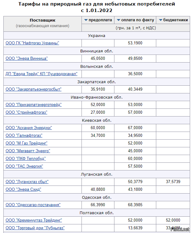Select Стрийнафтогаз prepayment 27,0000
This screenshot has width=191, height=233.
pyautogui.click(x=98, y=112)
